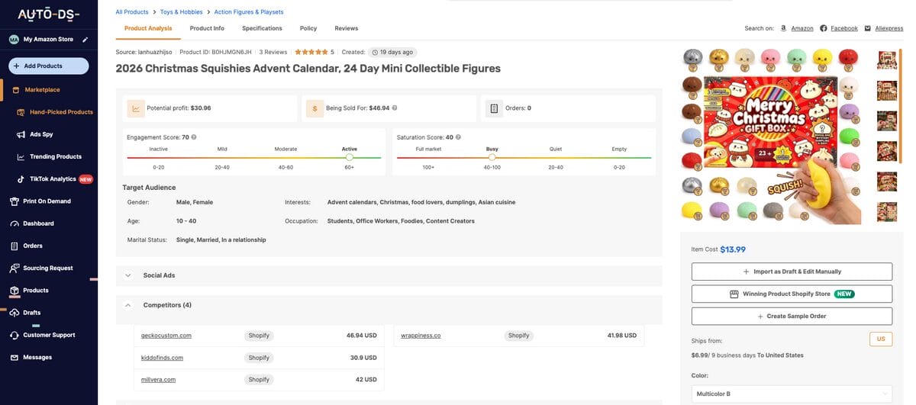Open the Reviews tab
The image size is (916, 405).
(346, 28)
